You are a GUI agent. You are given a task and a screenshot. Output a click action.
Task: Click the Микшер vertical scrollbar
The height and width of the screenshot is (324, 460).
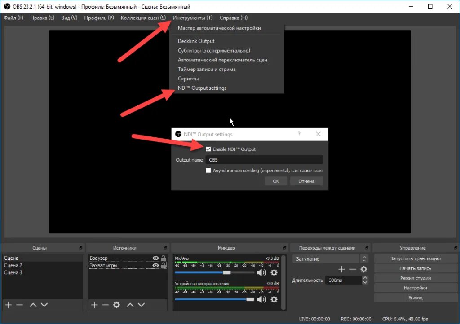point(283,282)
